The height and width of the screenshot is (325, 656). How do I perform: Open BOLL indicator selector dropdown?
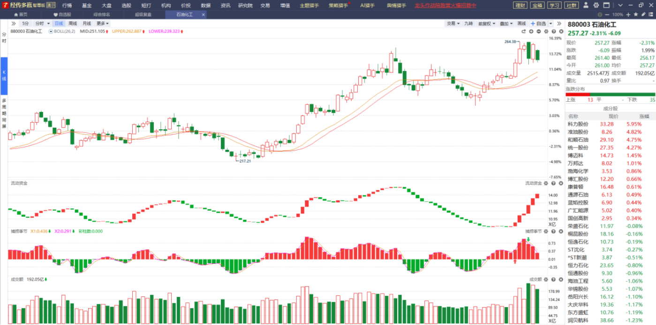coord(63,31)
